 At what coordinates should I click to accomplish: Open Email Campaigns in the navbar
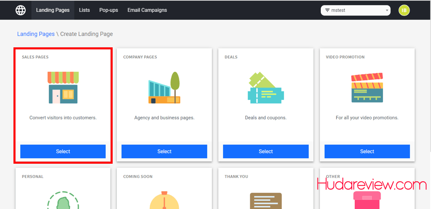147,10
